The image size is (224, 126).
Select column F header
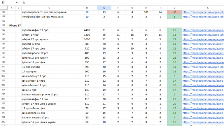click(118, 8)
